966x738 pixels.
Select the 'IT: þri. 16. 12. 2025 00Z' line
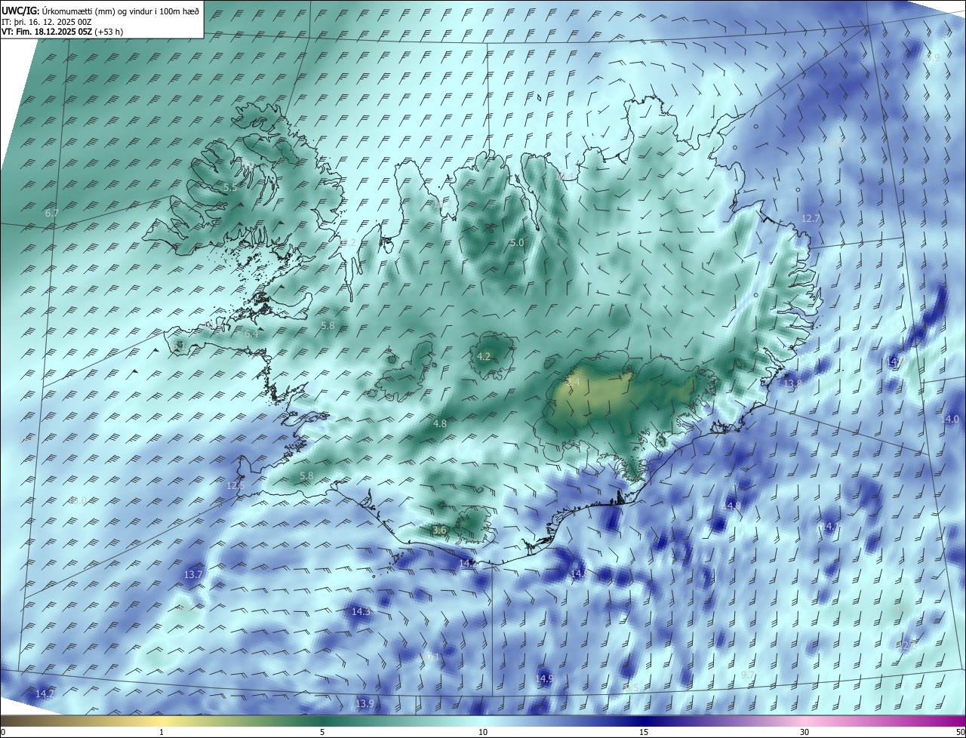[x=47, y=22]
